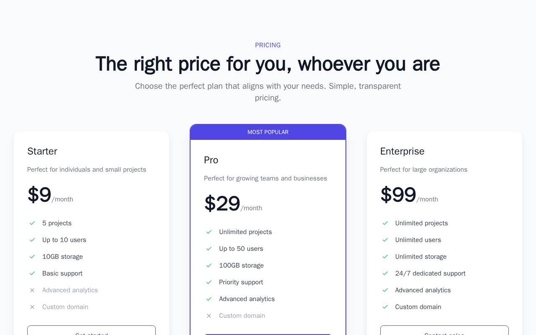Click the X icon beside Starter's "Advanced analytics"

click(32, 290)
